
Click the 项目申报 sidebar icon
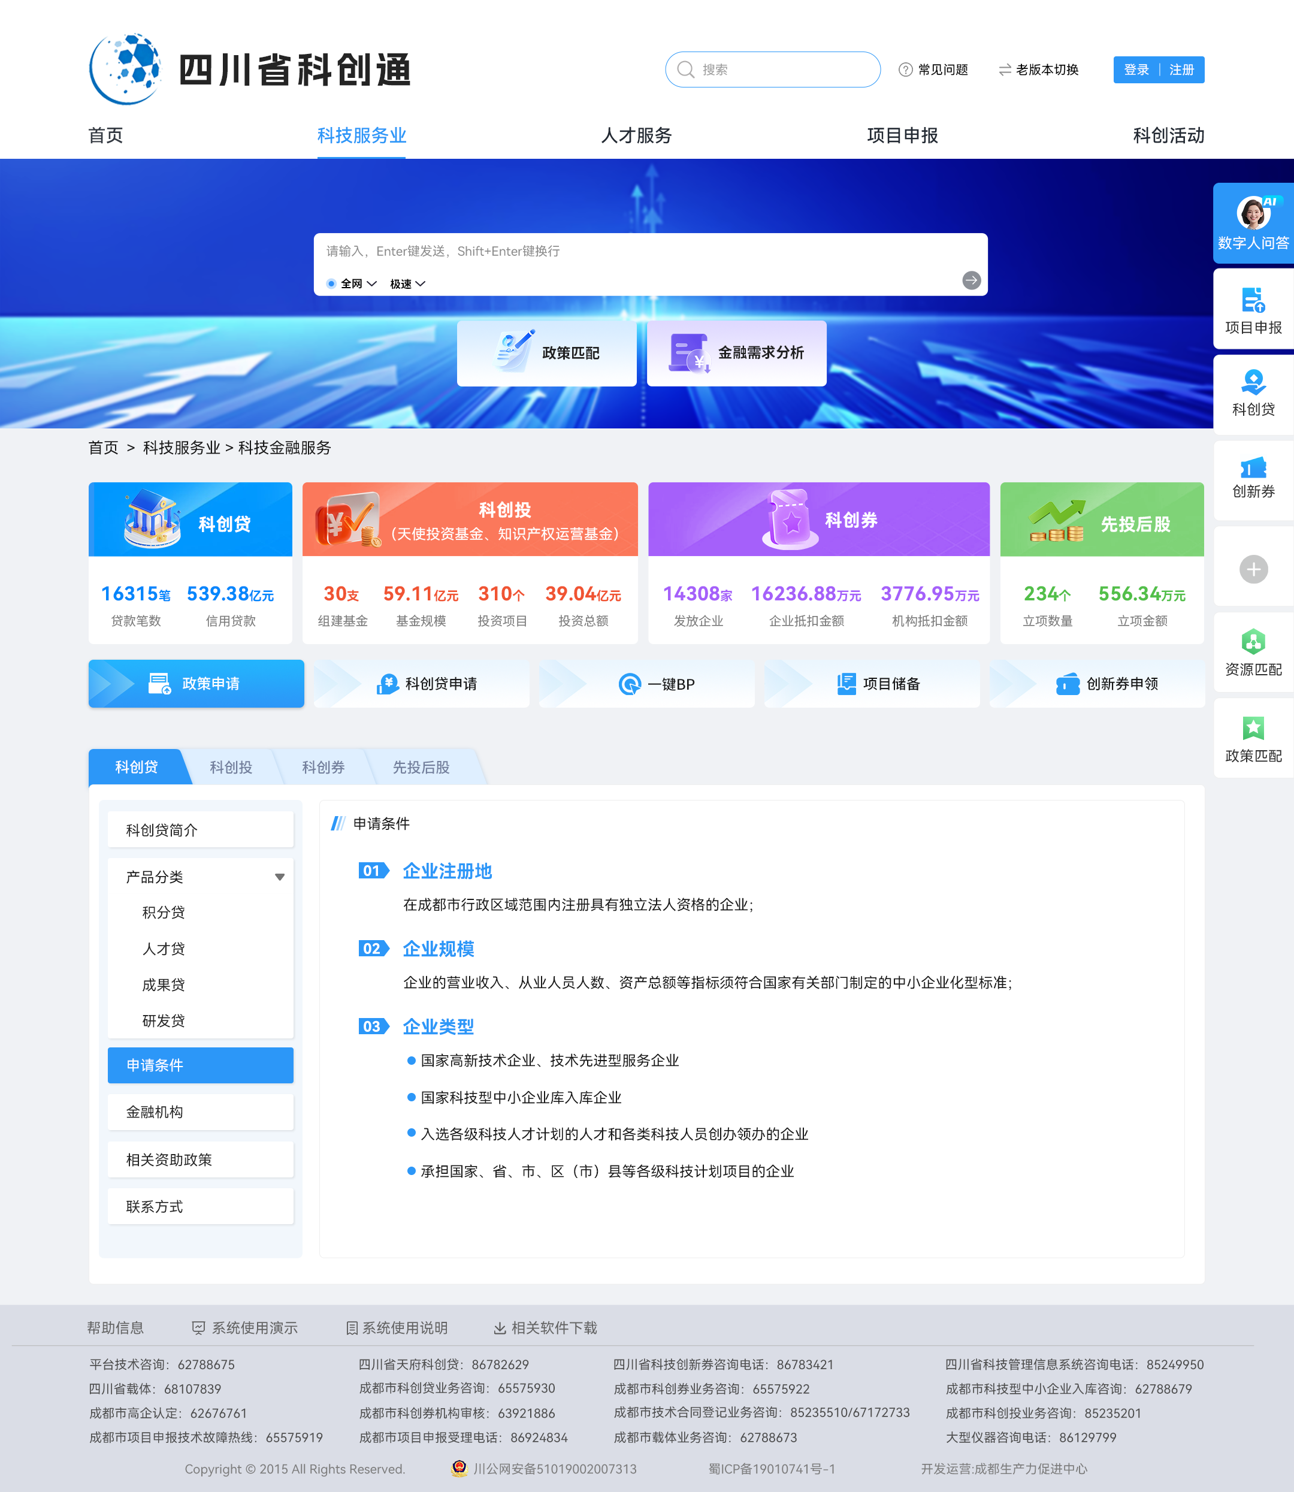coord(1253,300)
